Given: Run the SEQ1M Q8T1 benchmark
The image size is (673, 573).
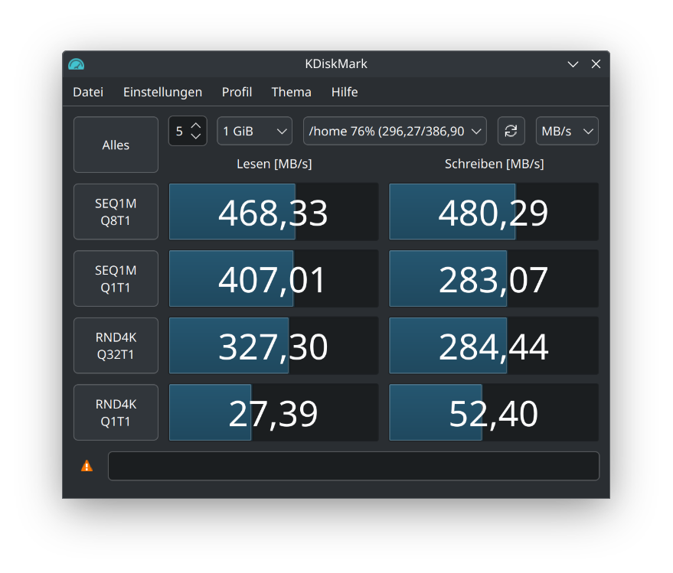Looking at the screenshot, I should point(116,211).
